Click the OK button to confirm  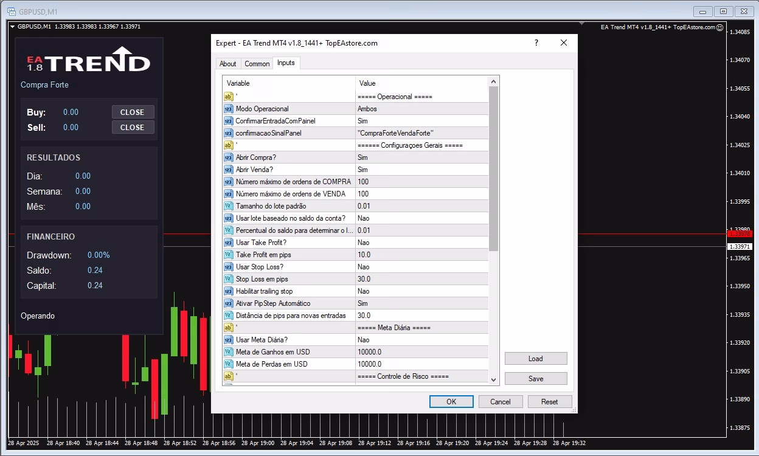(x=451, y=402)
